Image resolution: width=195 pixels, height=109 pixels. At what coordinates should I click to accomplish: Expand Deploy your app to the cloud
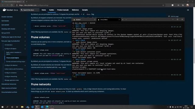coord(25,37)
